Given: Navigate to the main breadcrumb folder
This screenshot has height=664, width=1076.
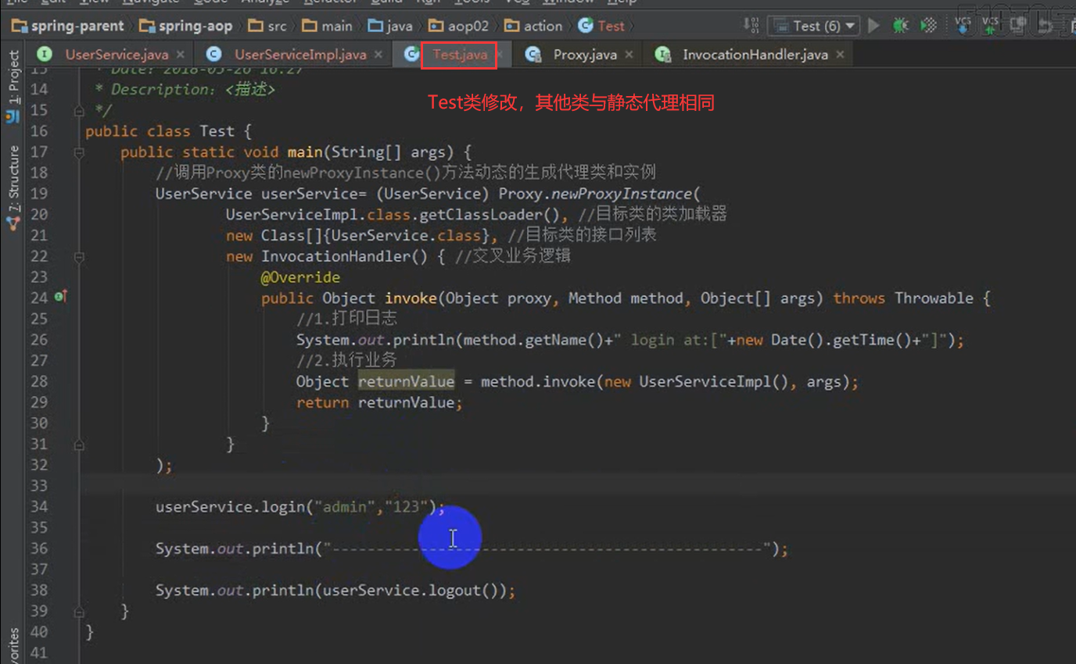Looking at the screenshot, I should (x=328, y=26).
